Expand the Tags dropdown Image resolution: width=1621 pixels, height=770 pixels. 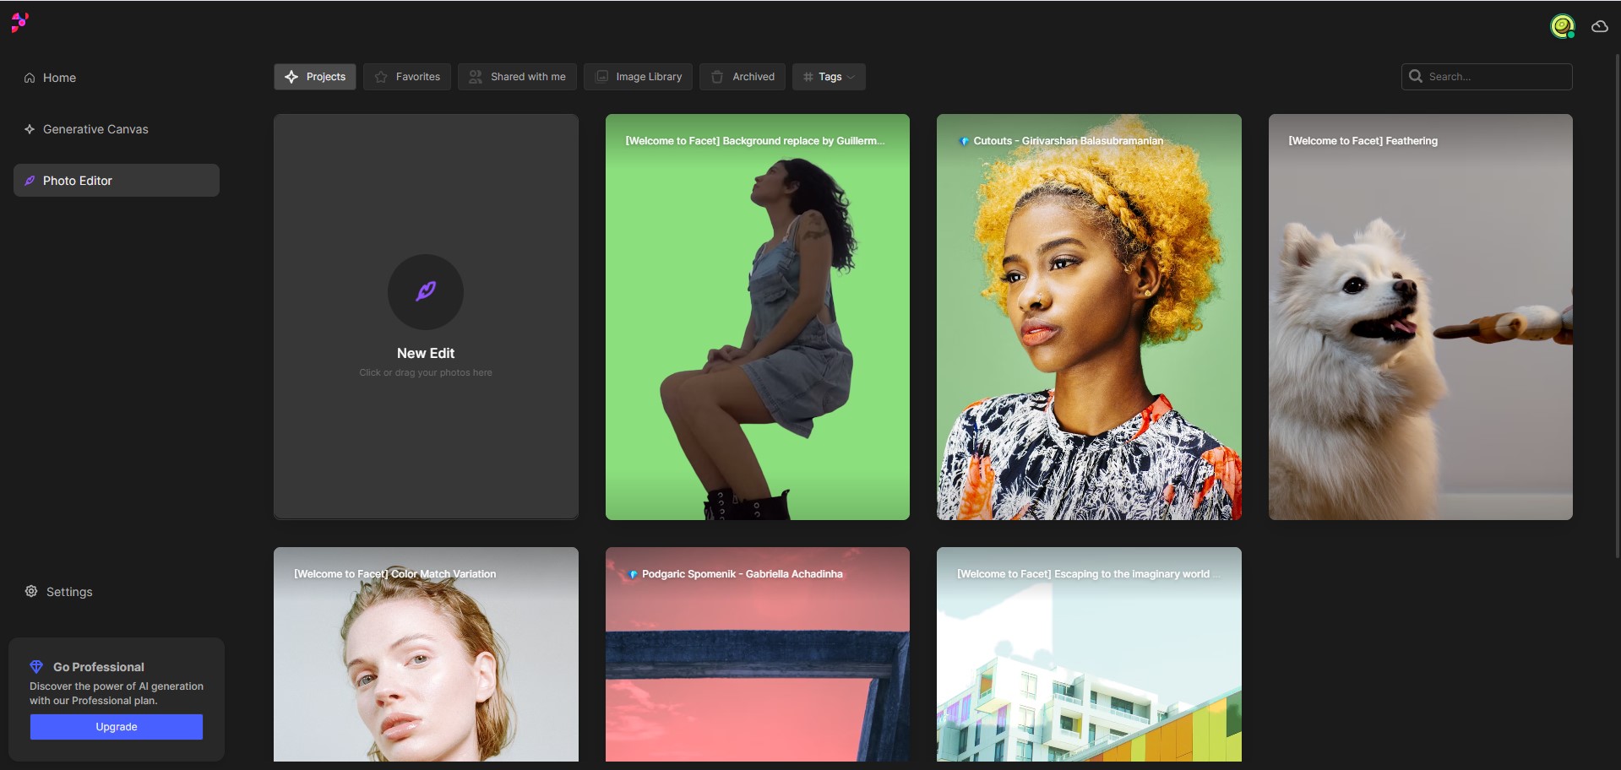pos(829,77)
